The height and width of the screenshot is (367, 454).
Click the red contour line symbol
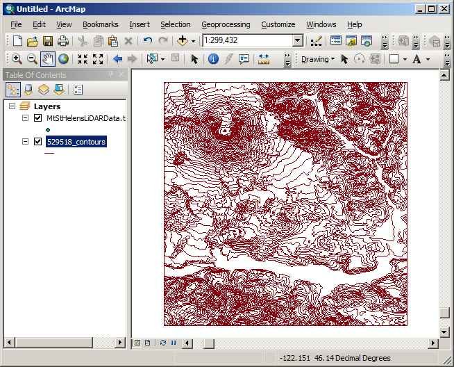pyautogui.click(x=49, y=154)
